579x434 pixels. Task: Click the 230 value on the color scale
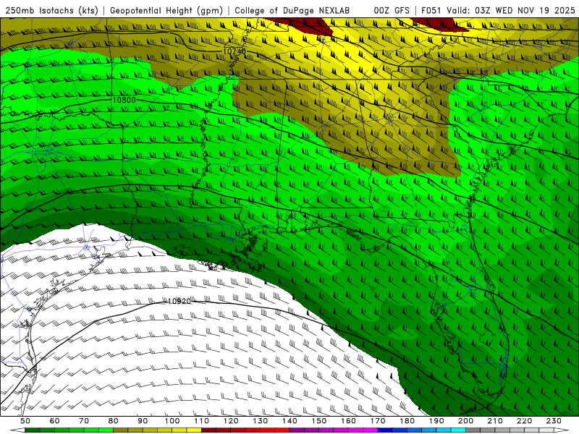(554, 421)
